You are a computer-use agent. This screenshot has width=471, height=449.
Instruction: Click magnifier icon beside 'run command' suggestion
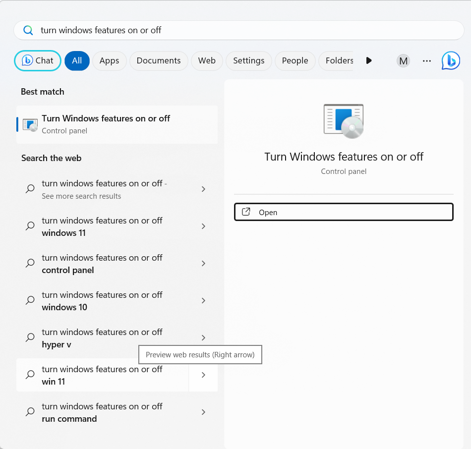click(30, 412)
